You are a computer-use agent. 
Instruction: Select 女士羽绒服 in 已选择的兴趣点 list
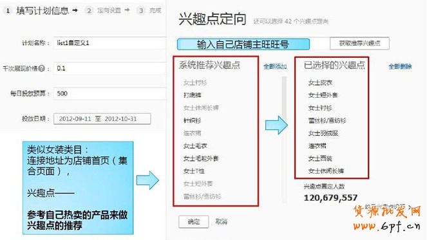coord(323,133)
